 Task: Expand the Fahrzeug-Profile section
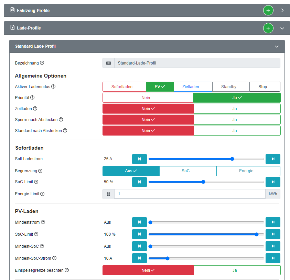[282, 11]
